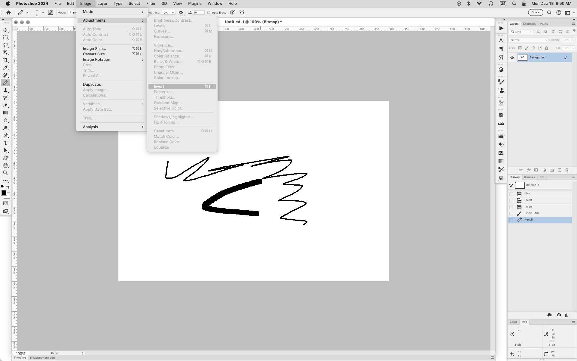Select the Move tool
This screenshot has width=577, height=361.
tap(5, 30)
